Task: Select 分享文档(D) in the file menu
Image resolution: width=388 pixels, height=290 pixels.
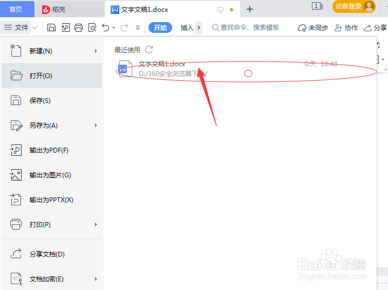Action: 52,254
